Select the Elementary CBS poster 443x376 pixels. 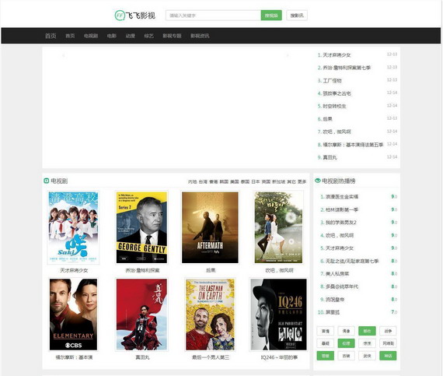click(74, 315)
